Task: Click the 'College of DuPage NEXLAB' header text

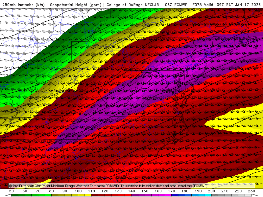Action: pos(133,5)
